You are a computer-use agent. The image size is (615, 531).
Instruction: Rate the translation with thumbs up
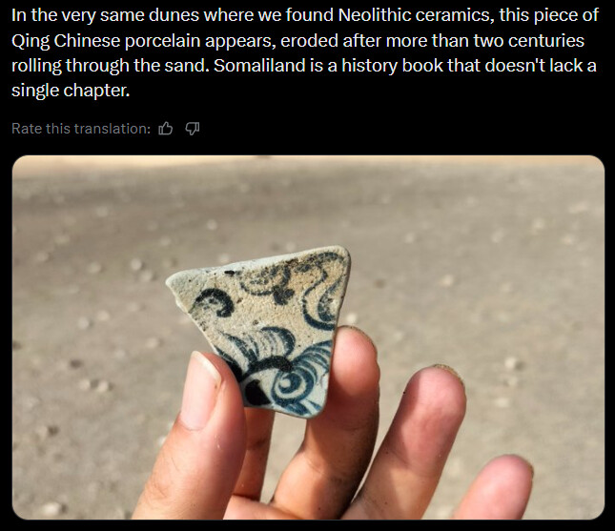166,129
